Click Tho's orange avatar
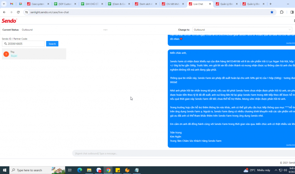This screenshot has width=295, height=174. coord(6,54)
